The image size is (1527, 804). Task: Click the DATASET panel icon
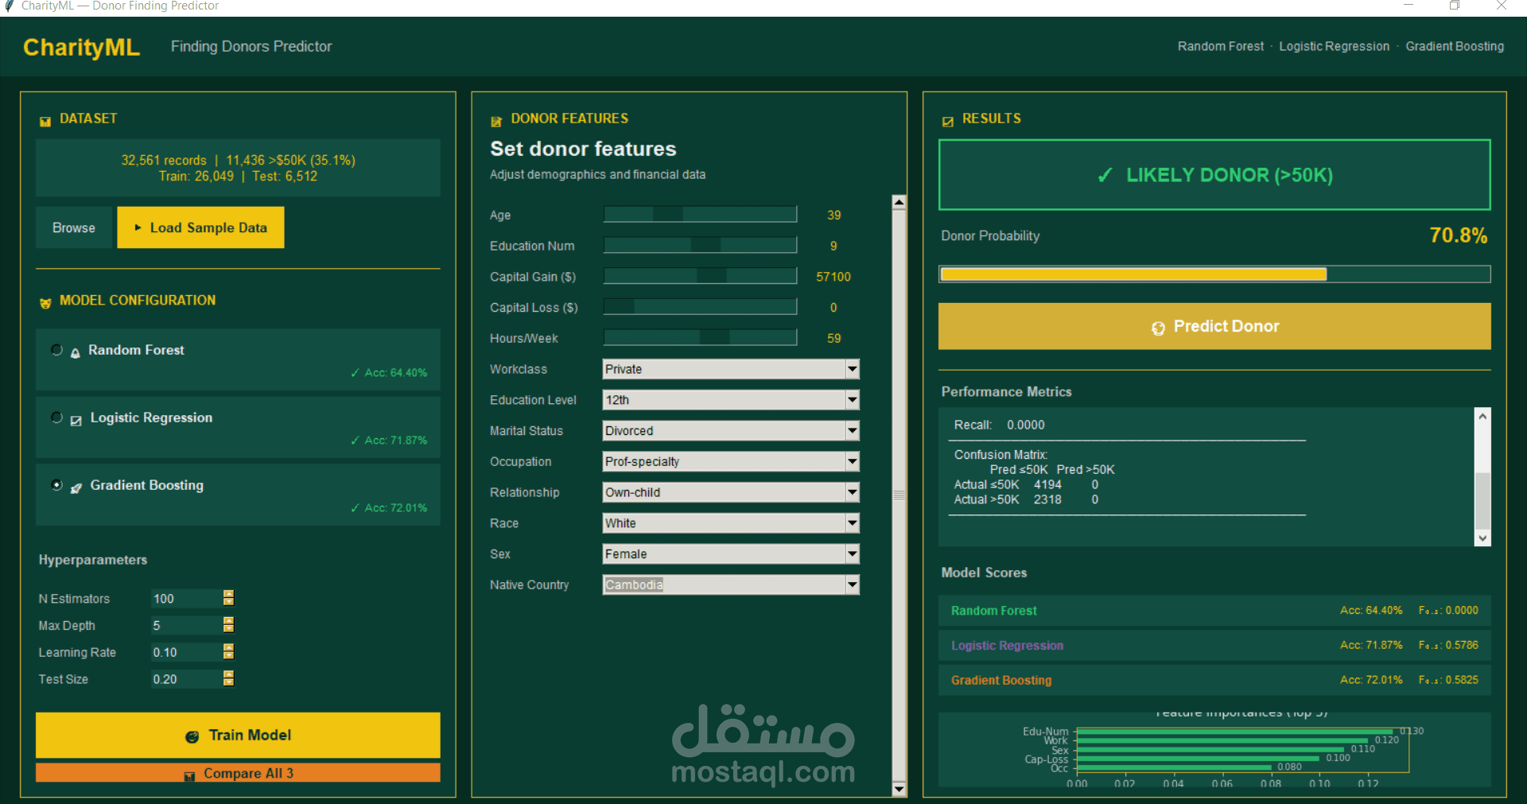[x=45, y=121]
